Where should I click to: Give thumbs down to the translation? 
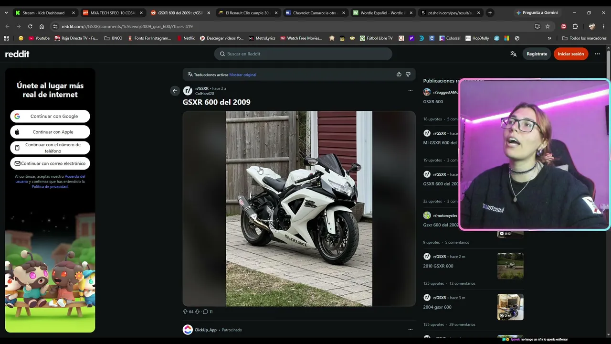tap(408, 75)
